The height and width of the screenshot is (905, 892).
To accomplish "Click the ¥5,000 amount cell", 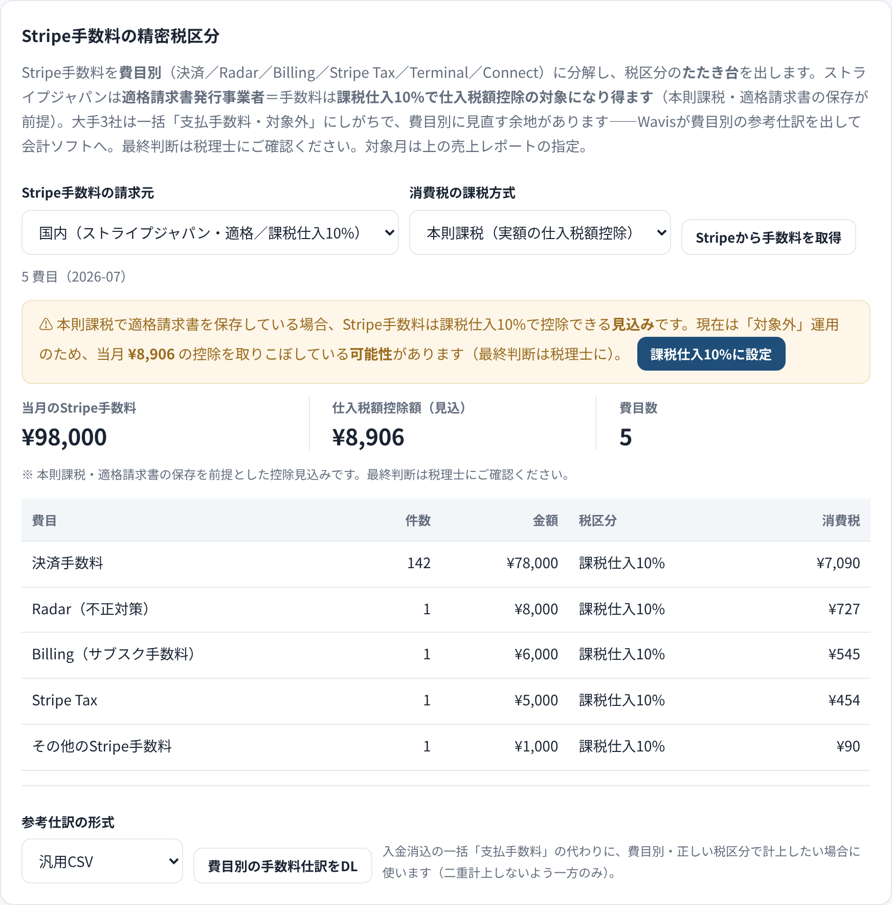I will click(536, 700).
